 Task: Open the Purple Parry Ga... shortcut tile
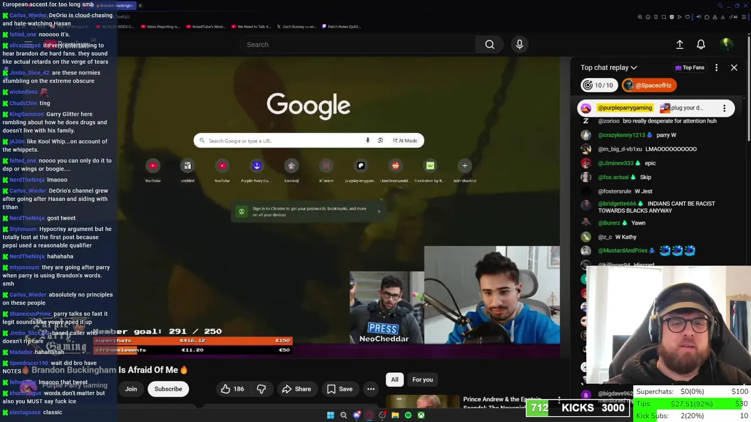256,170
